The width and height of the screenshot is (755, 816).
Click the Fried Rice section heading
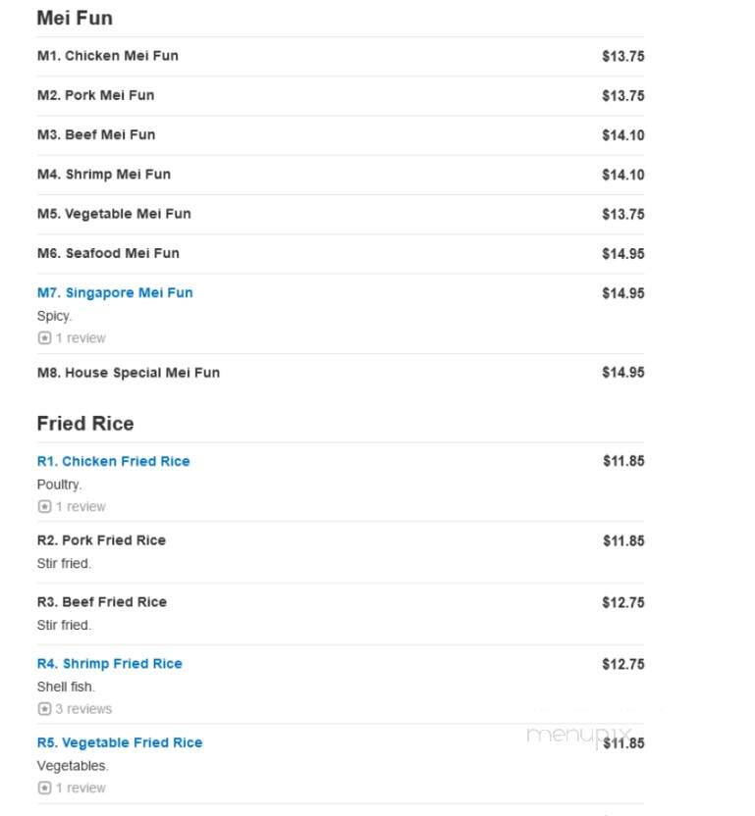[85, 424]
